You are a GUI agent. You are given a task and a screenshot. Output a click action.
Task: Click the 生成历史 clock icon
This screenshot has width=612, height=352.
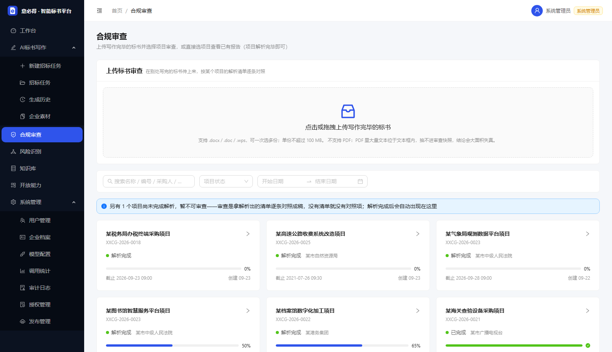coord(23,99)
